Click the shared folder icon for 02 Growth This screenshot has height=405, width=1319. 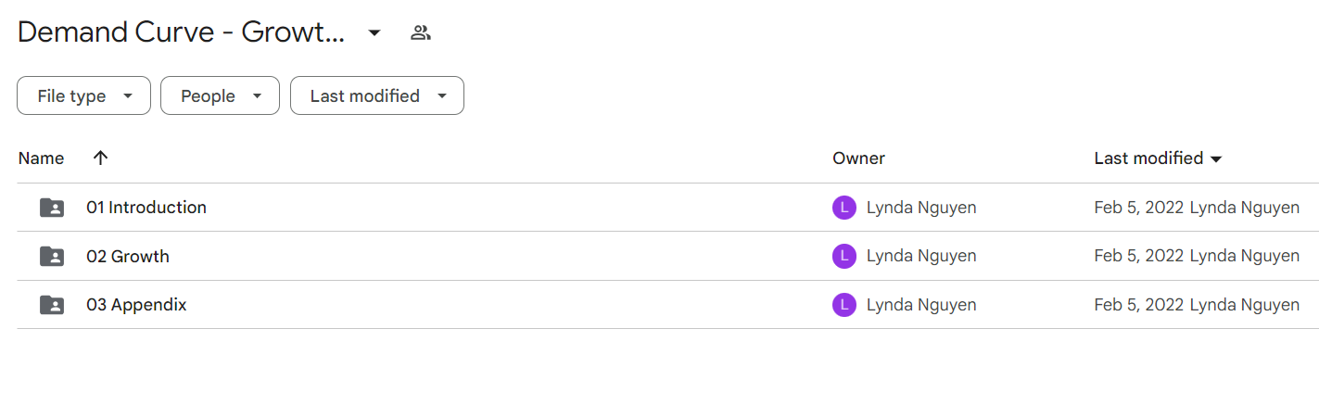(52, 257)
